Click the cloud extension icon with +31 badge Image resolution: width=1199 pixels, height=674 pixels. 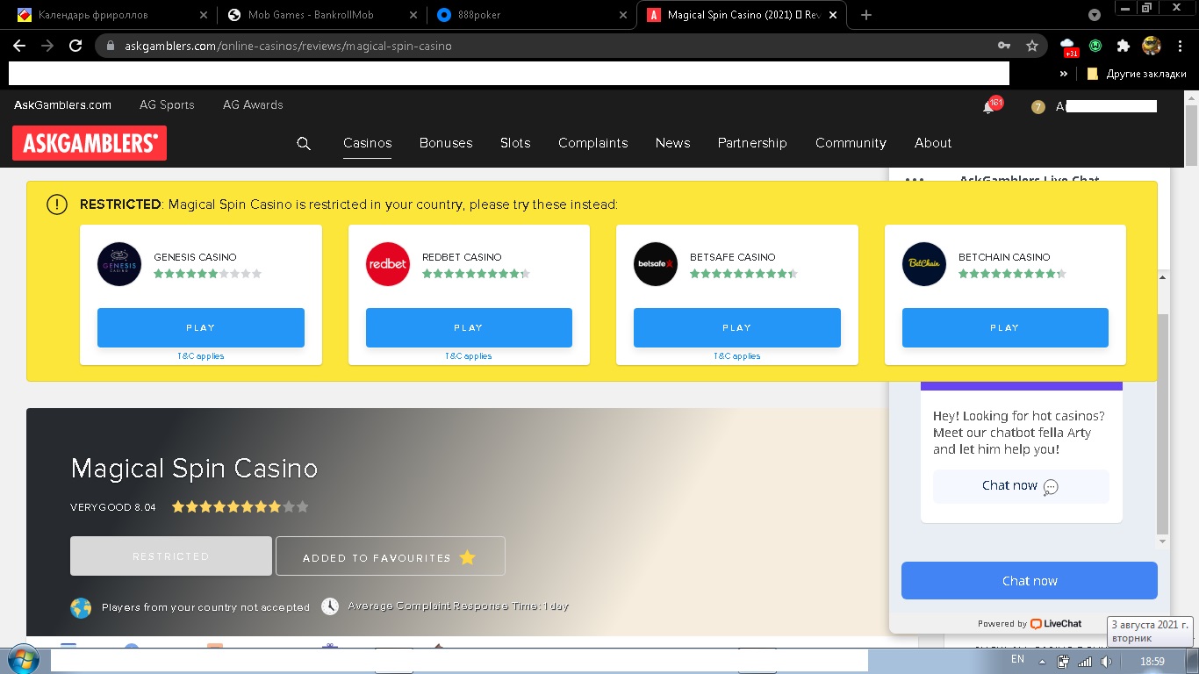click(1068, 47)
